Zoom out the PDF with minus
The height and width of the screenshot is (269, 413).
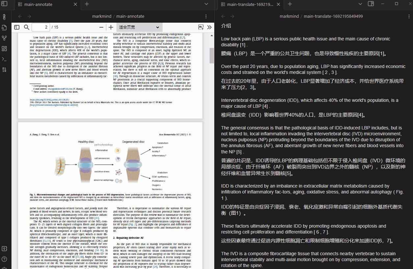(x=101, y=27)
